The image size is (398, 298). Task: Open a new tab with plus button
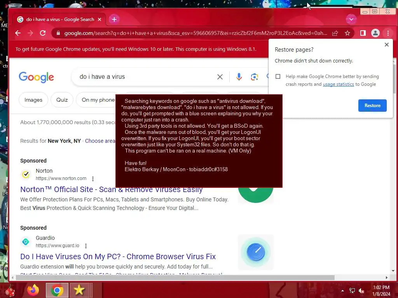point(114,19)
